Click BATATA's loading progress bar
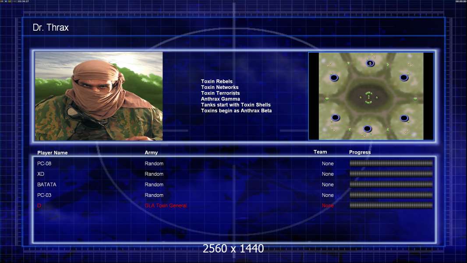This screenshot has width=467, height=263. tap(391, 185)
